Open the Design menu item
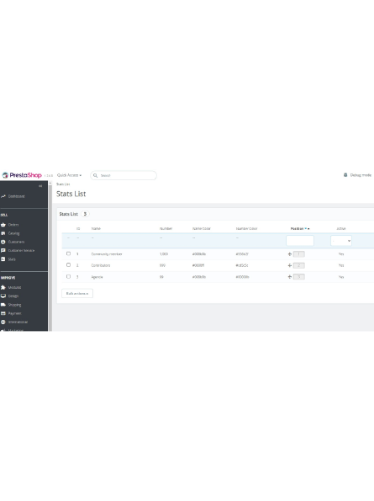This screenshot has height=501, width=374. coord(13,296)
